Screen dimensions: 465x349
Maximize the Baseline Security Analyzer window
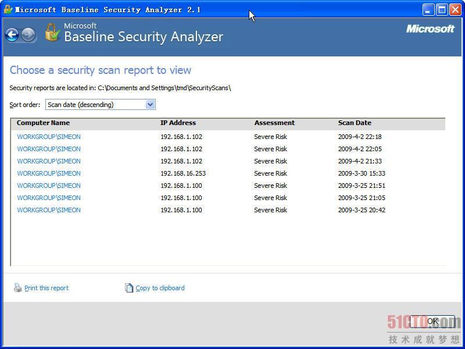click(x=442, y=10)
